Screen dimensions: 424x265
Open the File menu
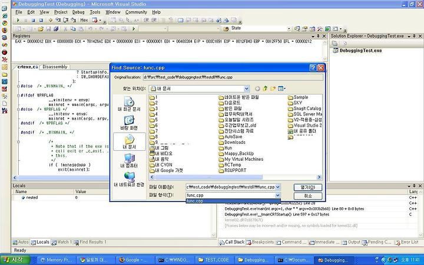pyautogui.click(x=19, y=12)
